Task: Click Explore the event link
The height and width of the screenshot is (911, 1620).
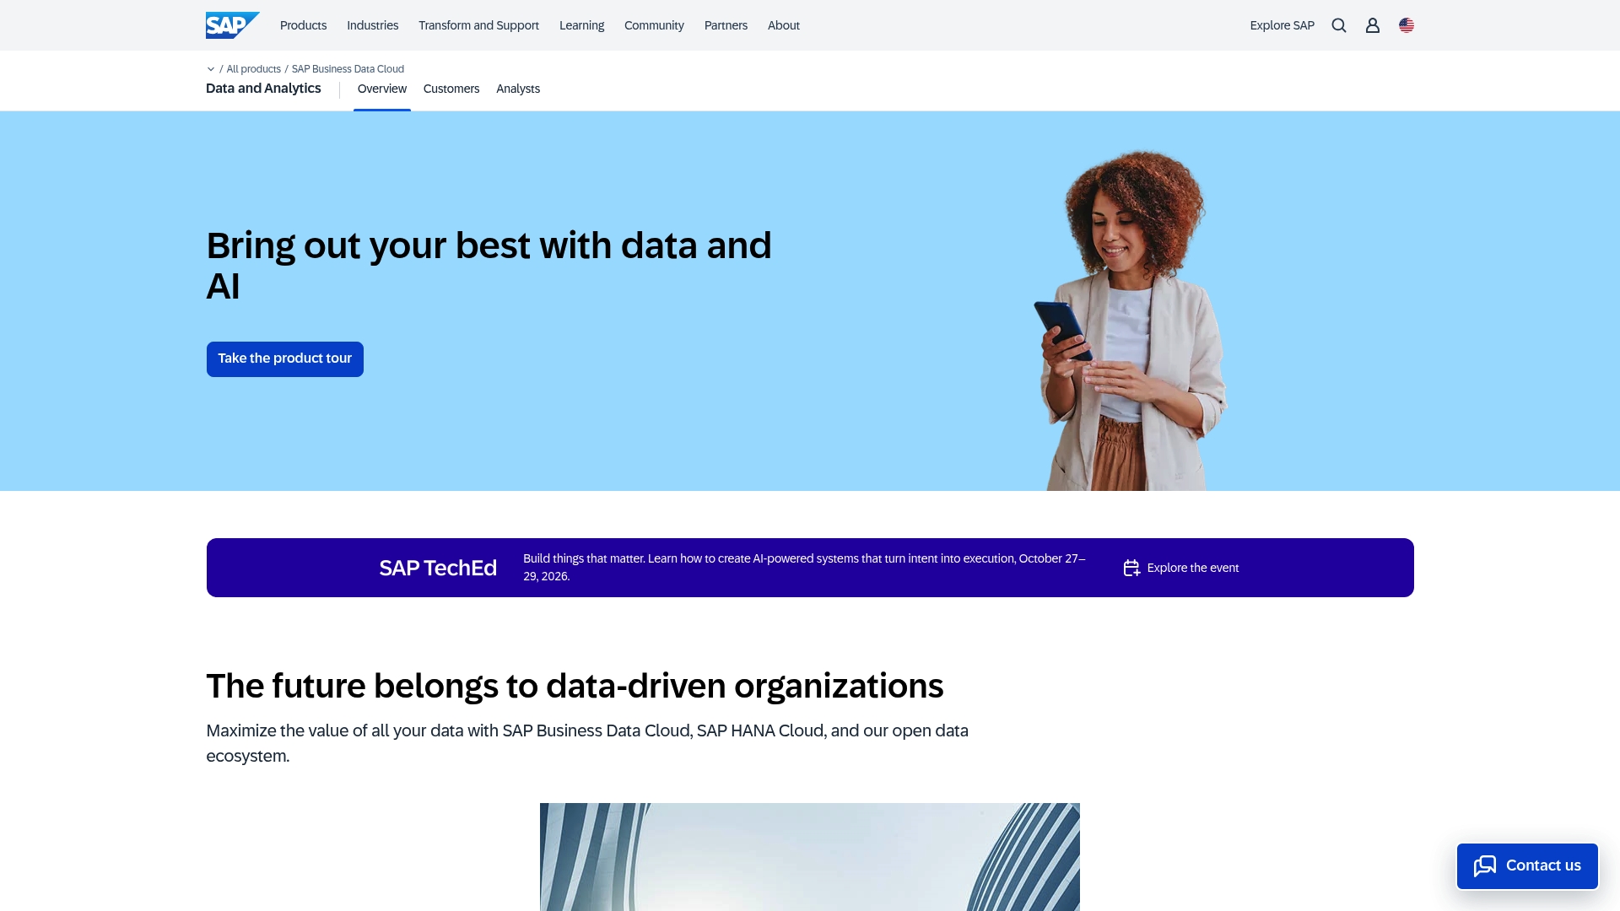Action: click(1192, 568)
